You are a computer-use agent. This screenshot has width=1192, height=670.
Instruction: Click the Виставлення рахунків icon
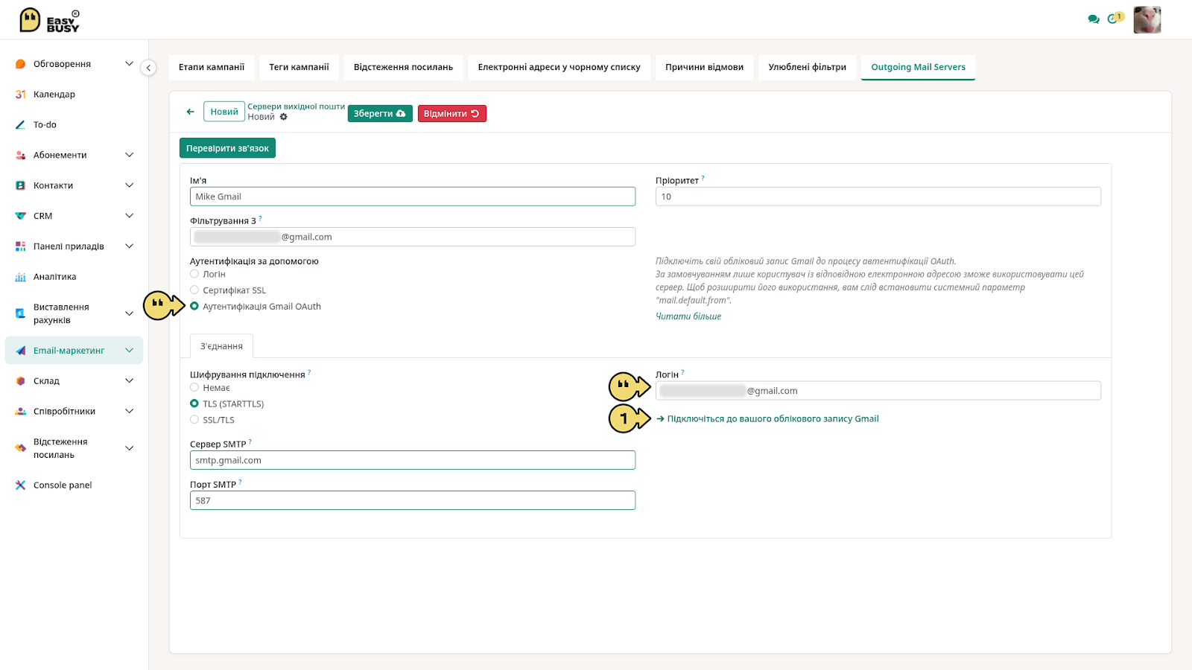pos(21,313)
